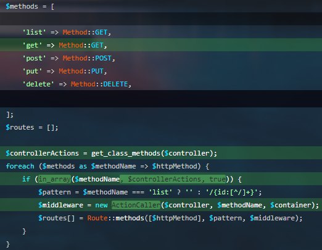Screen dimensions: 322x250
Task: Click the '/{id:[^/]+}' pattern string
Action: (x=231, y=192)
